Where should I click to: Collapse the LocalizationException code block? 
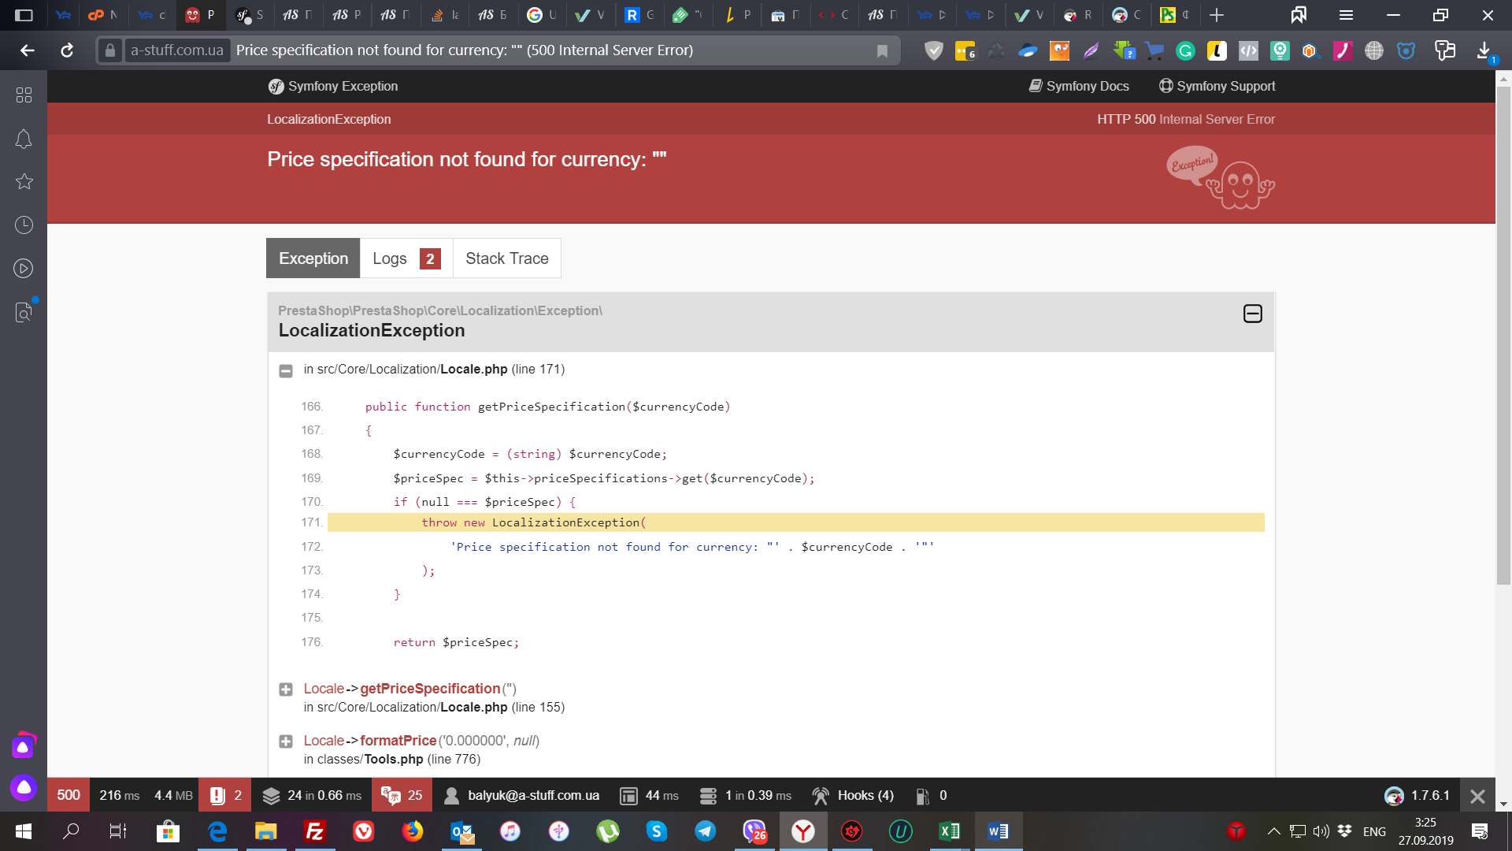(x=1251, y=313)
